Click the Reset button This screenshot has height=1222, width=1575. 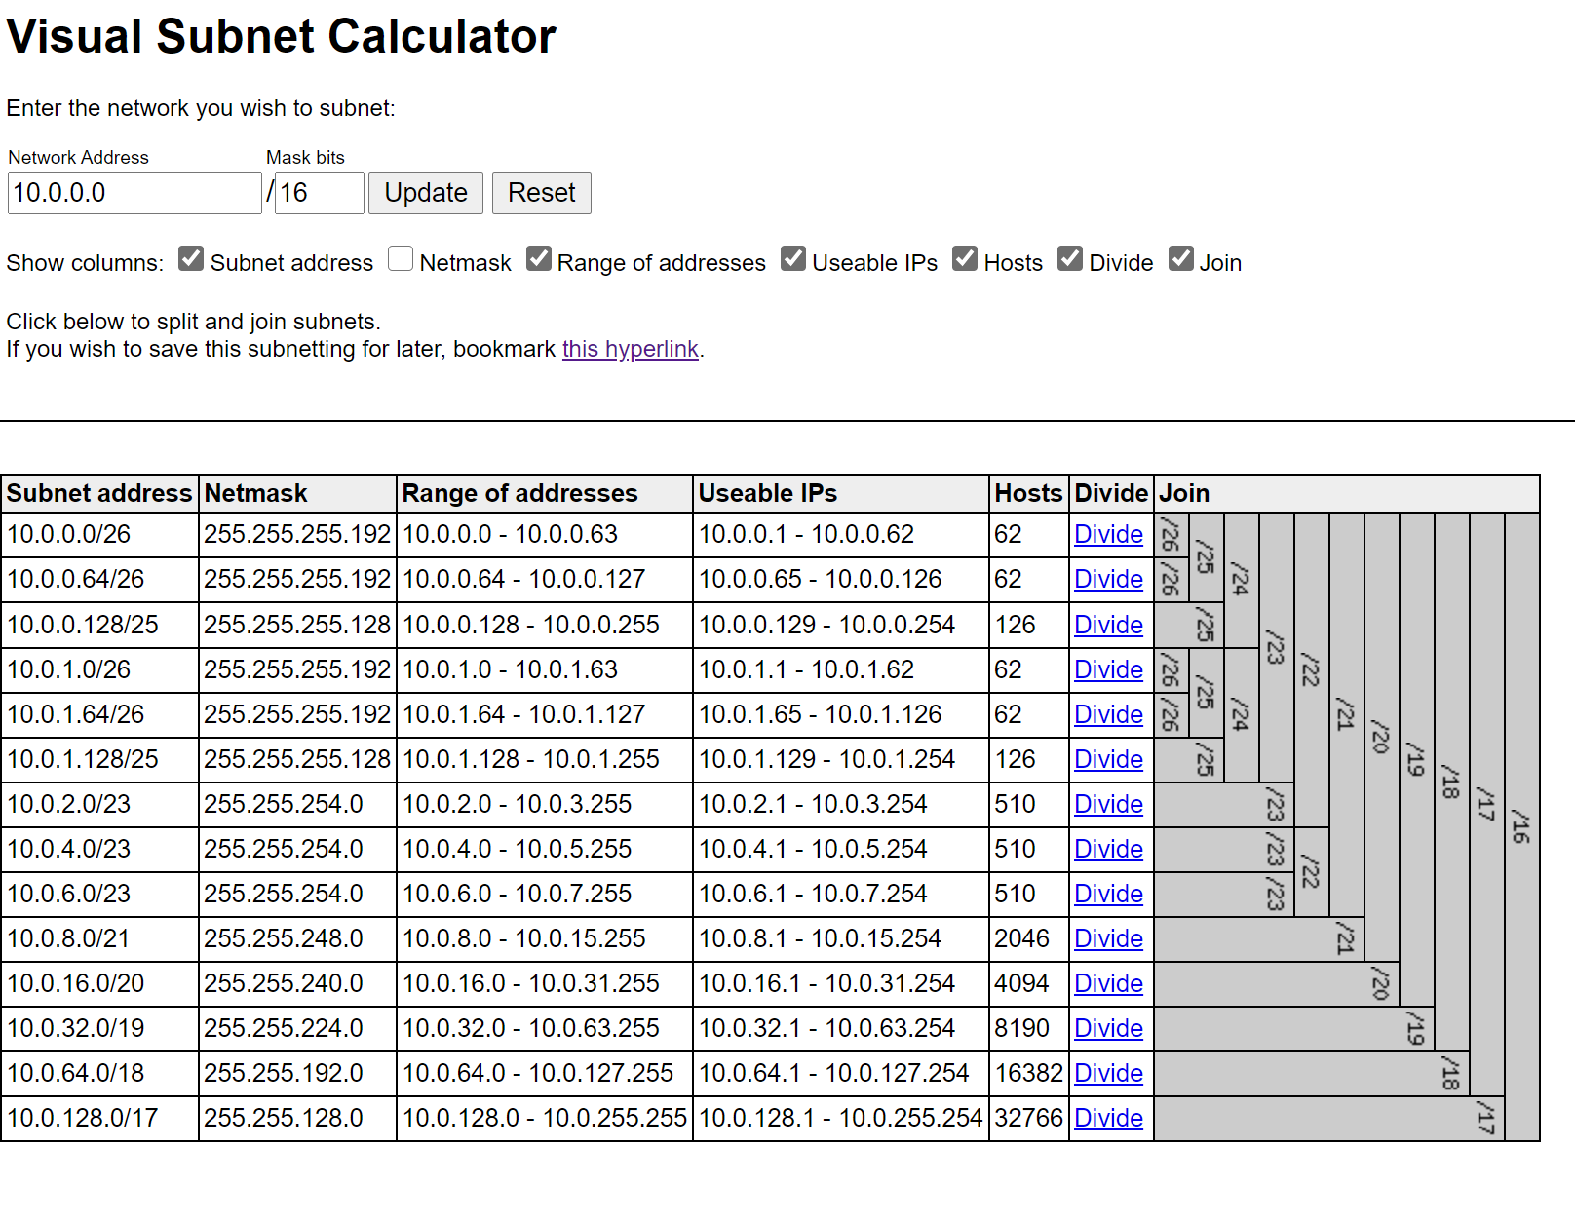coord(541,193)
